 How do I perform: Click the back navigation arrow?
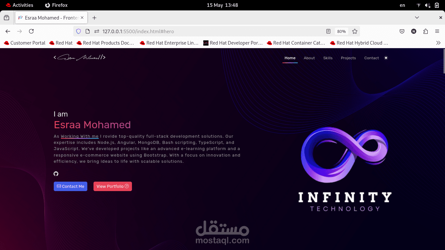pyautogui.click(x=8, y=31)
